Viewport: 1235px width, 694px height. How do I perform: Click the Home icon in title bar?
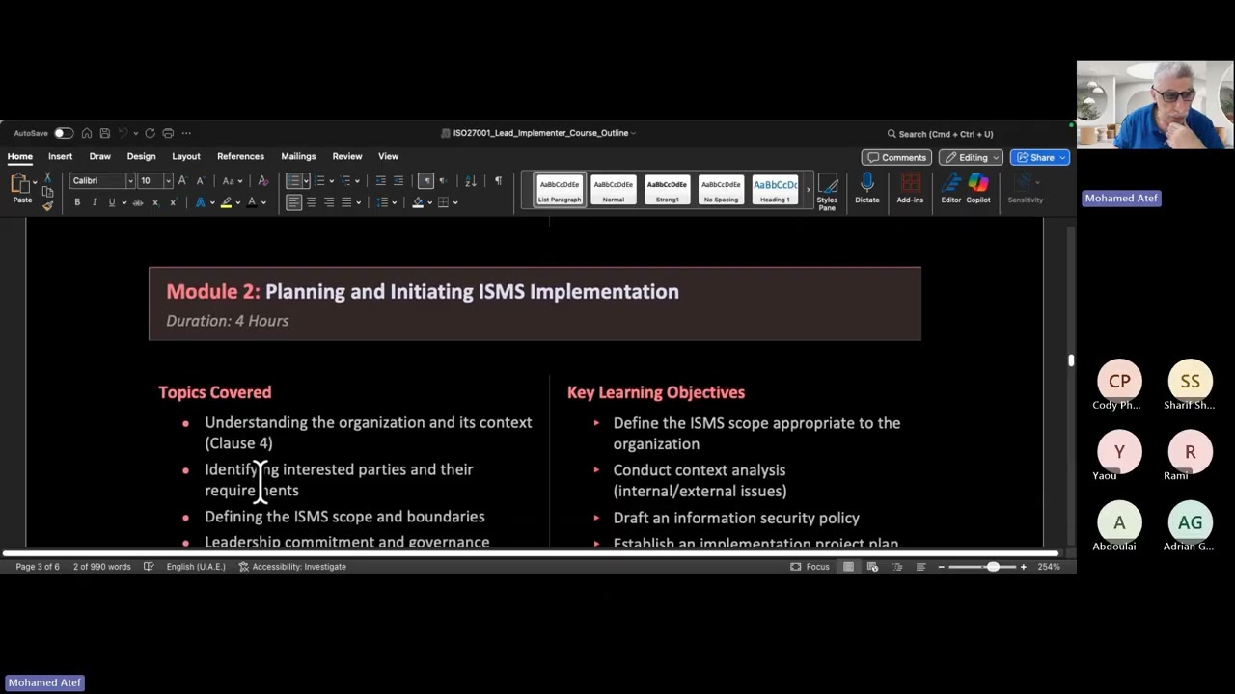[87, 133]
